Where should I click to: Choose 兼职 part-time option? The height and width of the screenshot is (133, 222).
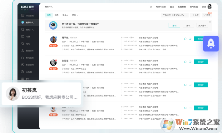188,25
